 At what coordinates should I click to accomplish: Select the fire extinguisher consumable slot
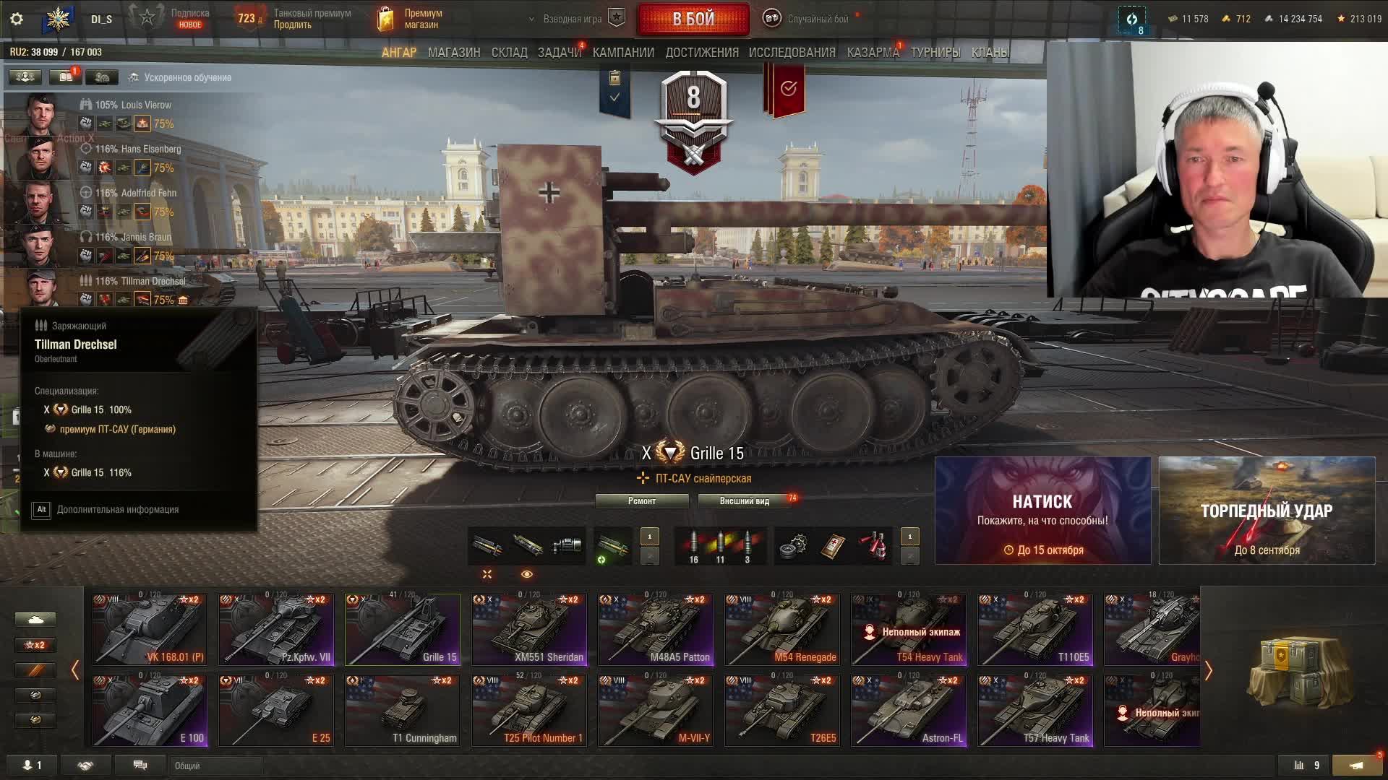(x=873, y=547)
